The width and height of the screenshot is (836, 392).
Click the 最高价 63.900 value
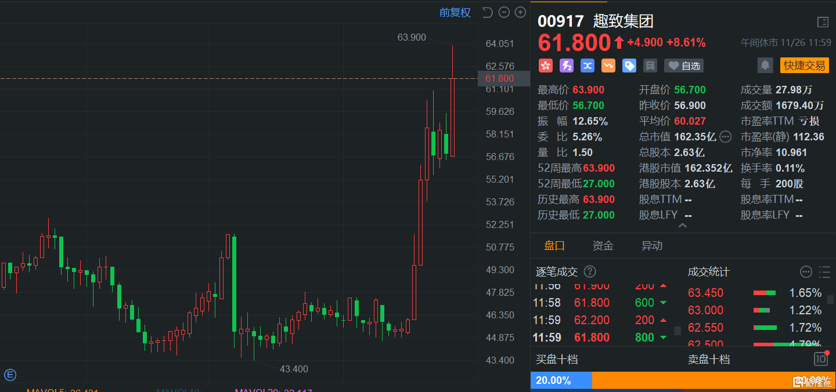(x=589, y=90)
